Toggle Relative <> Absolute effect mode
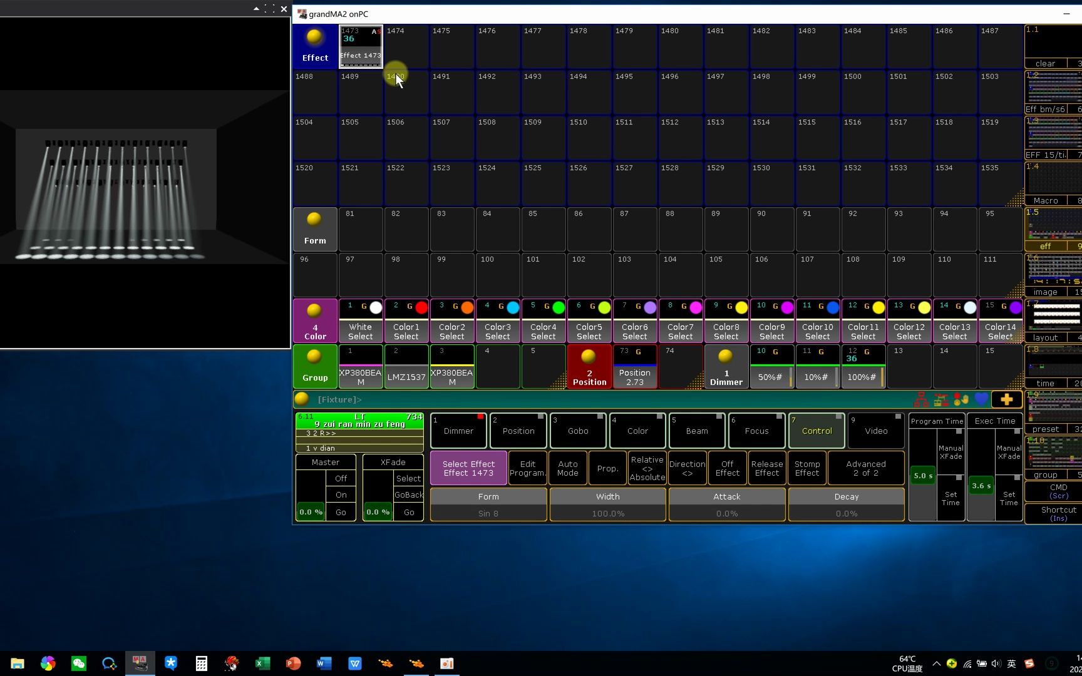Image resolution: width=1082 pixels, height=676 pixels. point(647,468)
